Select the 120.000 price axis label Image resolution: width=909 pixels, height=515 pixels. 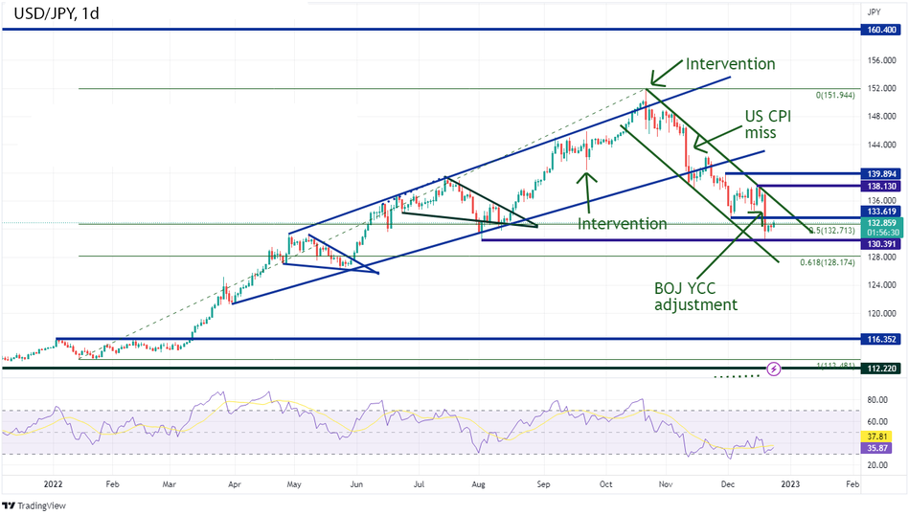click(x=881, y=313)
